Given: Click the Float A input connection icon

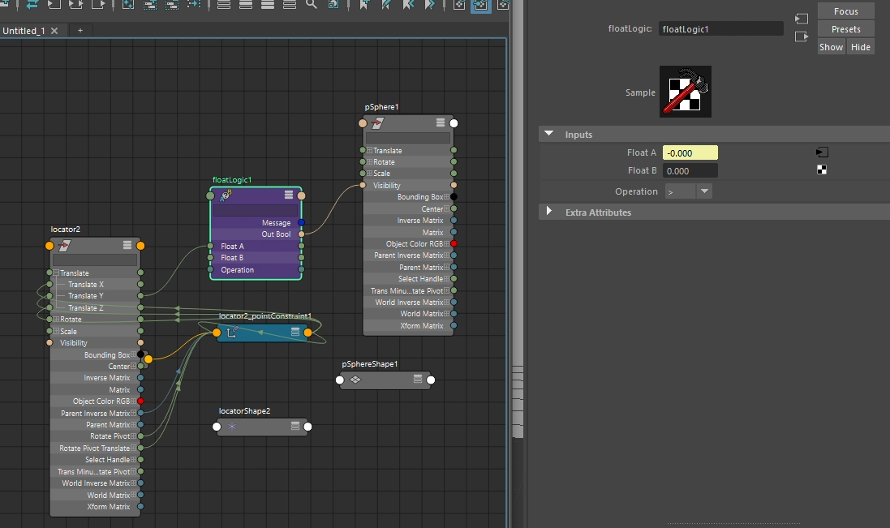Looking at the screenshot, I should (822, 152).
